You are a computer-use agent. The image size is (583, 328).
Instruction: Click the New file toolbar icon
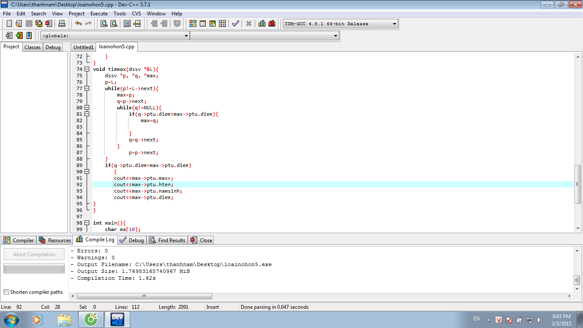(x=9, y=23)
